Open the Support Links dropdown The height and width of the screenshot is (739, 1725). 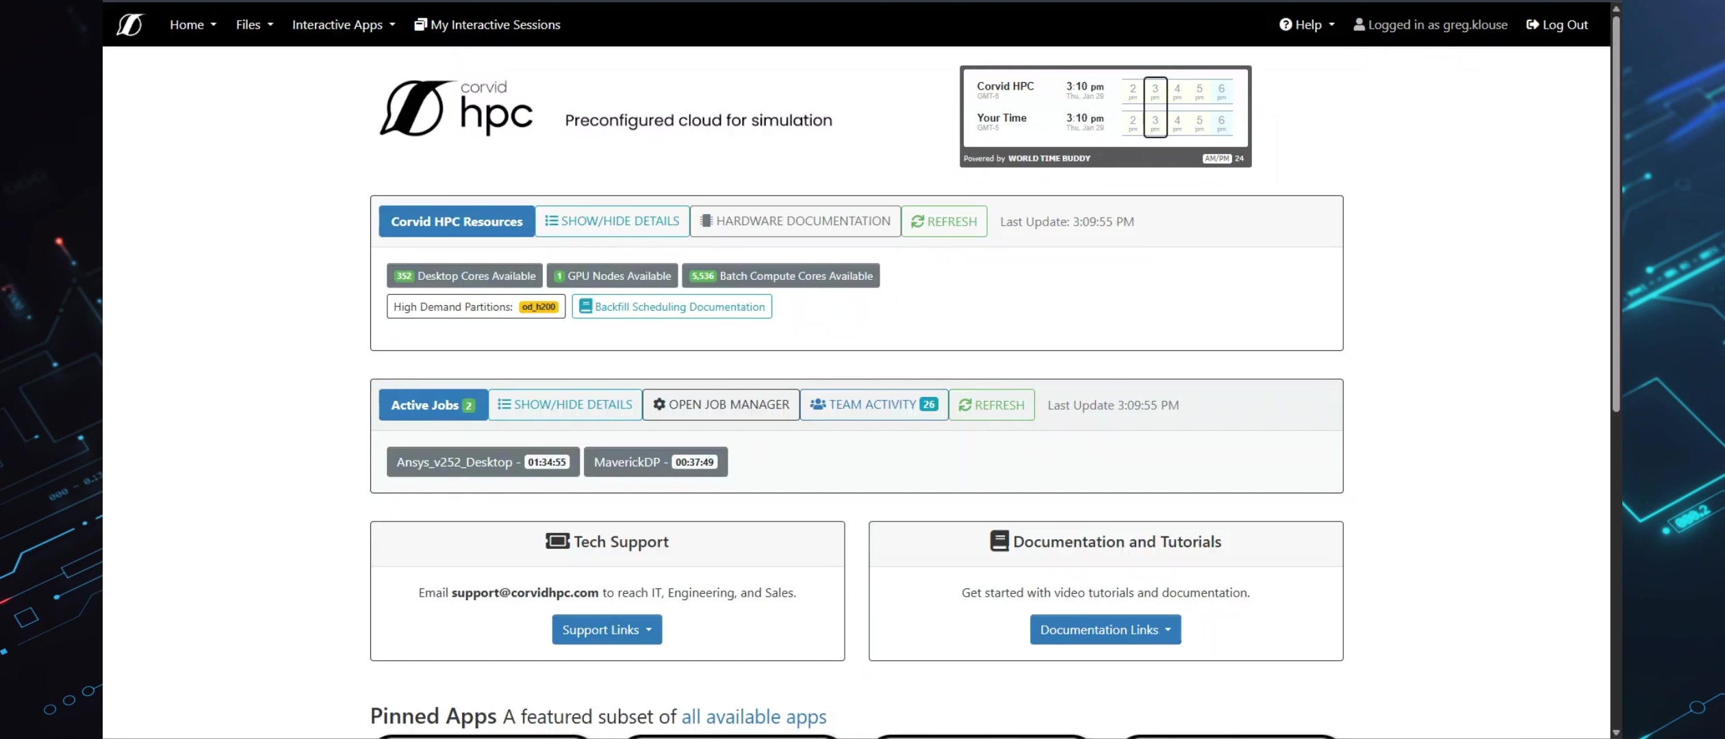coord(607,630)
